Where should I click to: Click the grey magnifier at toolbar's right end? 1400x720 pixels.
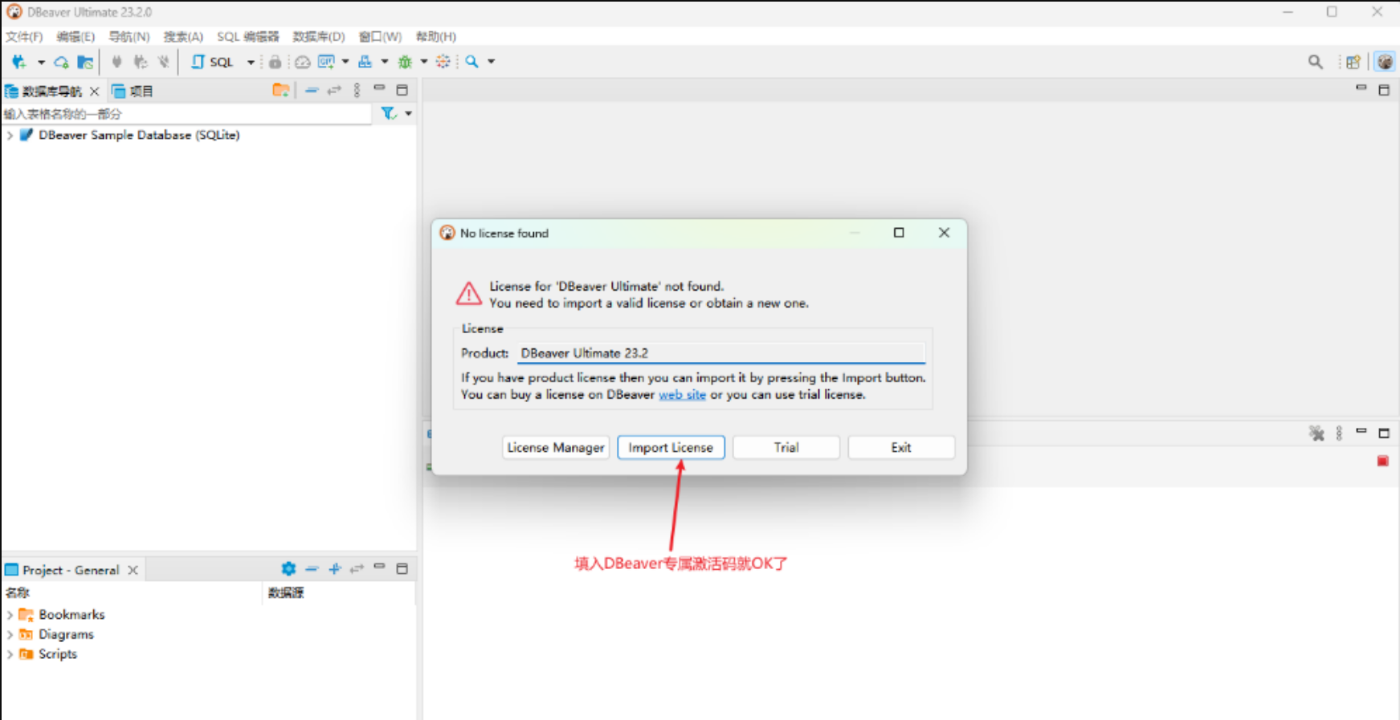1315,62
